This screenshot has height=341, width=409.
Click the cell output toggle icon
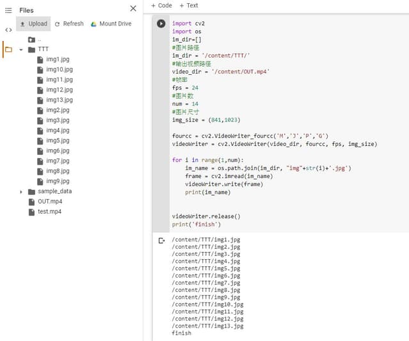[161, 241]
